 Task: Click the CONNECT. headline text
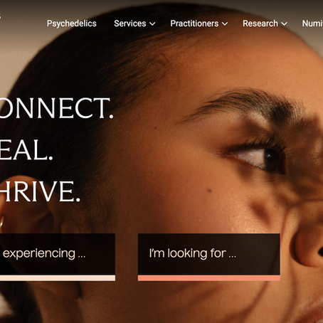click(x=56, y=108)
